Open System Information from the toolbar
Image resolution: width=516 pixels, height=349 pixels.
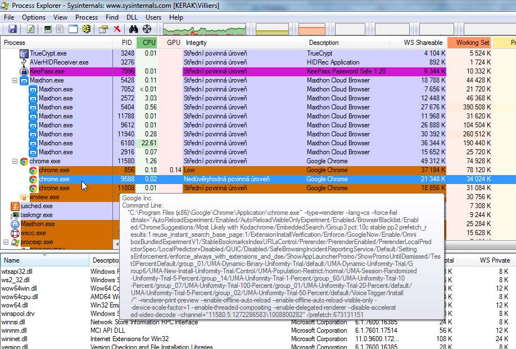(48, 29)
